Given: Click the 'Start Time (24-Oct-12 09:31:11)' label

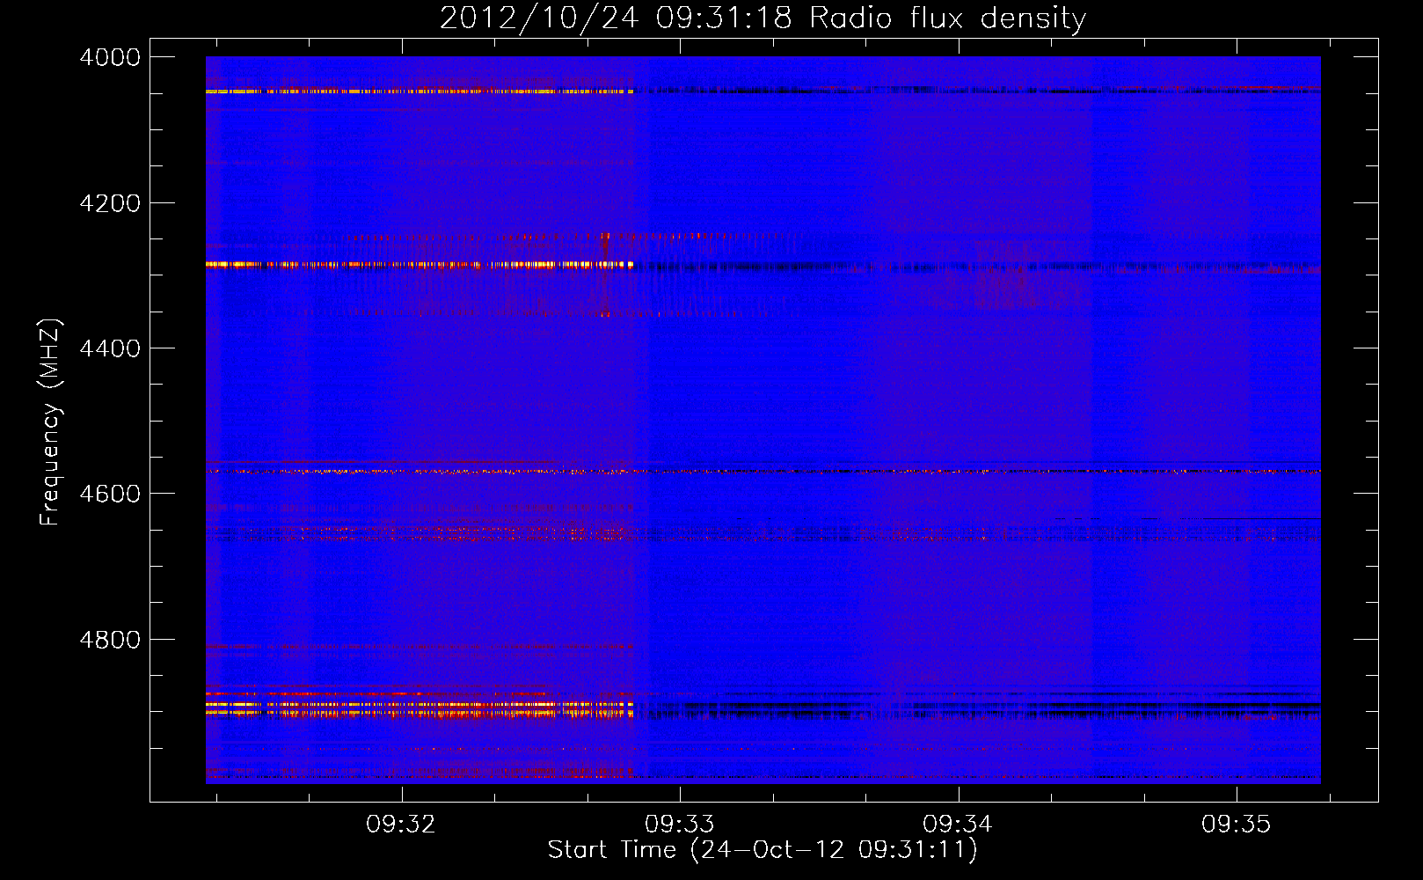Looking at the screenshot, I should [763, 850].
